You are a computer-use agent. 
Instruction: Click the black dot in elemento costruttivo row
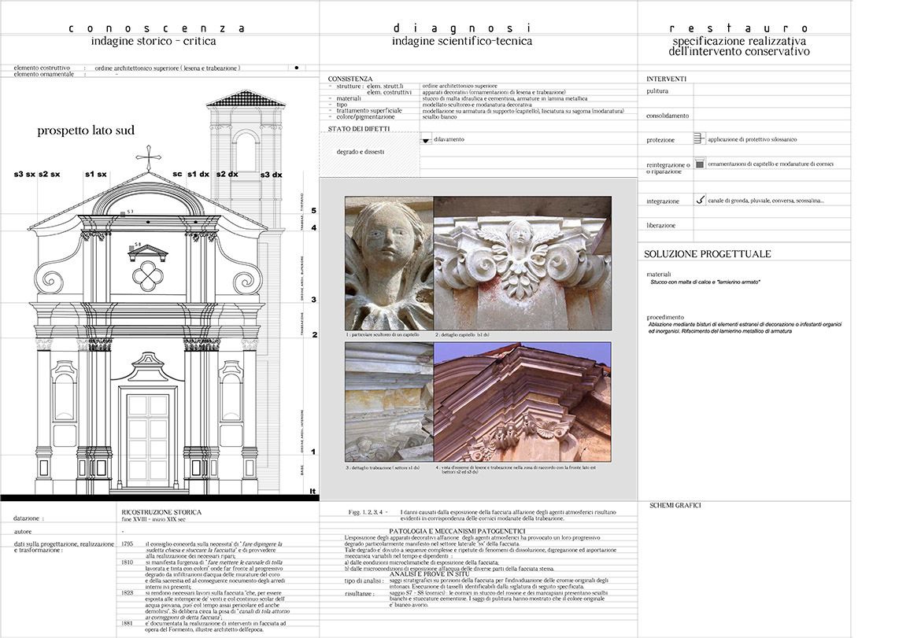[295, 68]
